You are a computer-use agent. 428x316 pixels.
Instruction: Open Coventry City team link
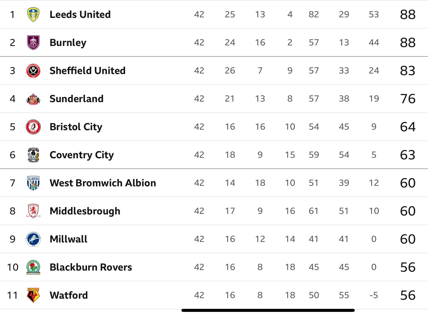(x=82, y=155)
